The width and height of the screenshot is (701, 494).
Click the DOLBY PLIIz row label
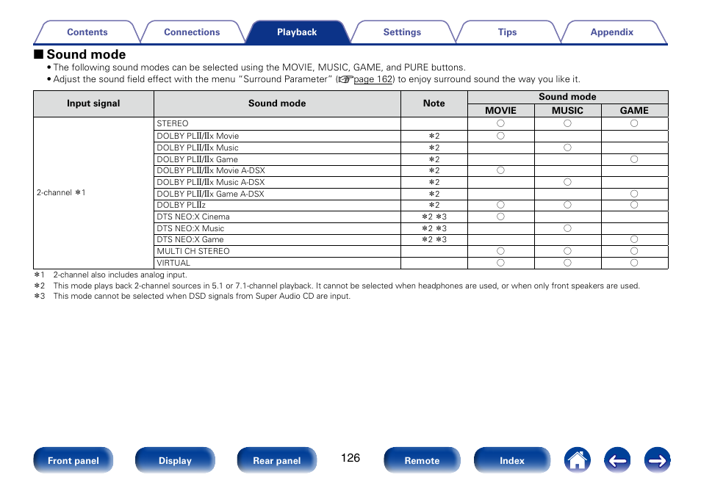(181, 205)
